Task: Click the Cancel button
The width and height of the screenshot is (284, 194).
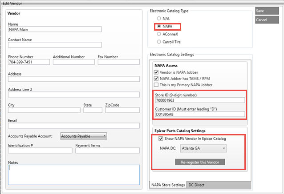Action: (267, 20)
